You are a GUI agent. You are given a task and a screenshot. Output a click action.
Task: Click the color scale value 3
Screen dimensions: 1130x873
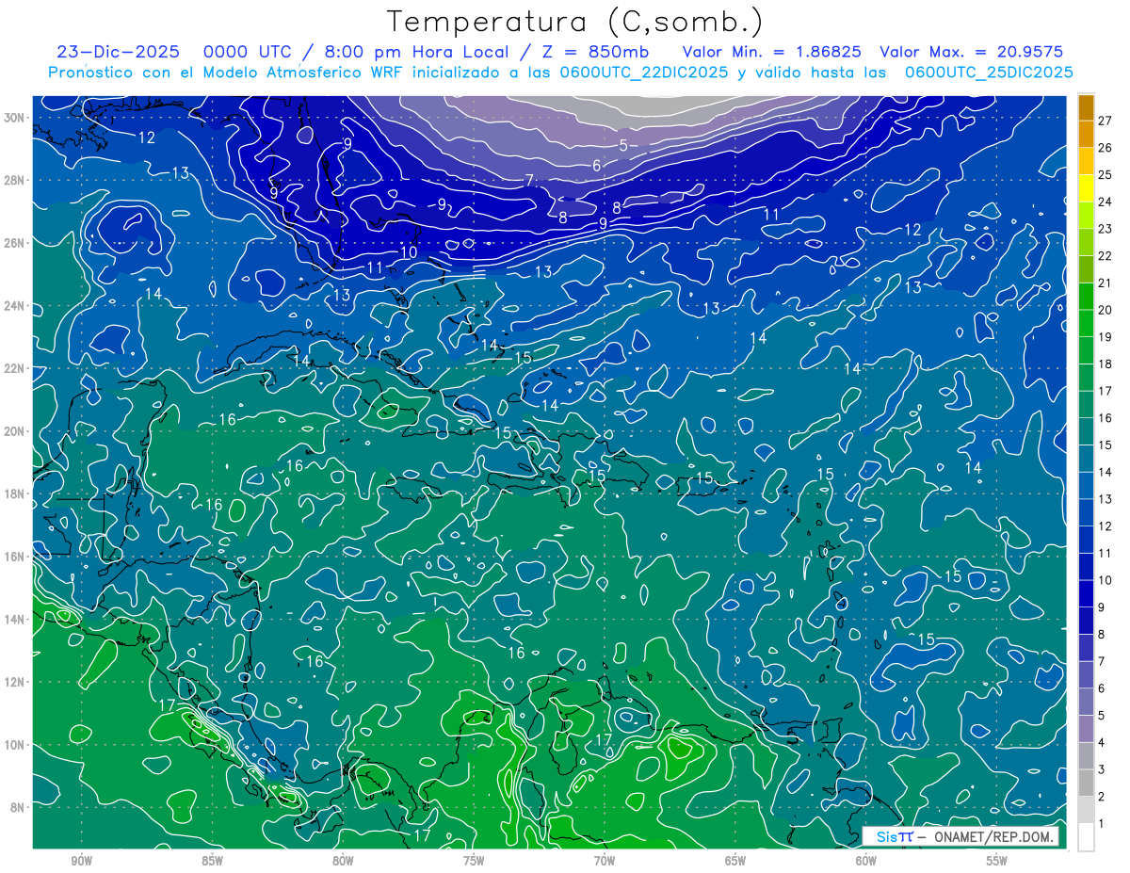(1101, 769)
